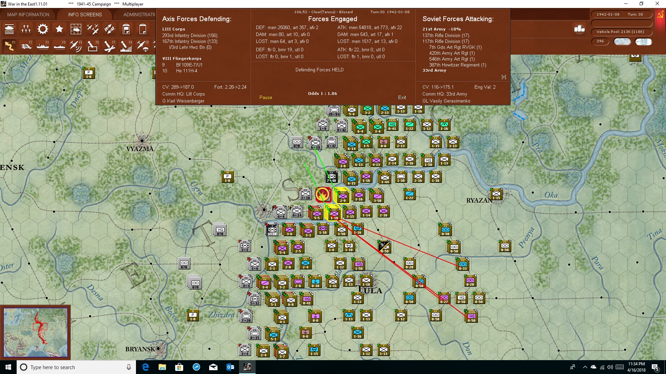
Task: Click the P 1-0 partisan counter near Ugra
Action: pos(227,177)
